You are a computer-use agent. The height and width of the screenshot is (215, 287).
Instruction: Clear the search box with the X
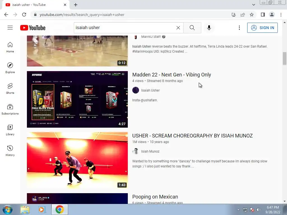178,28
